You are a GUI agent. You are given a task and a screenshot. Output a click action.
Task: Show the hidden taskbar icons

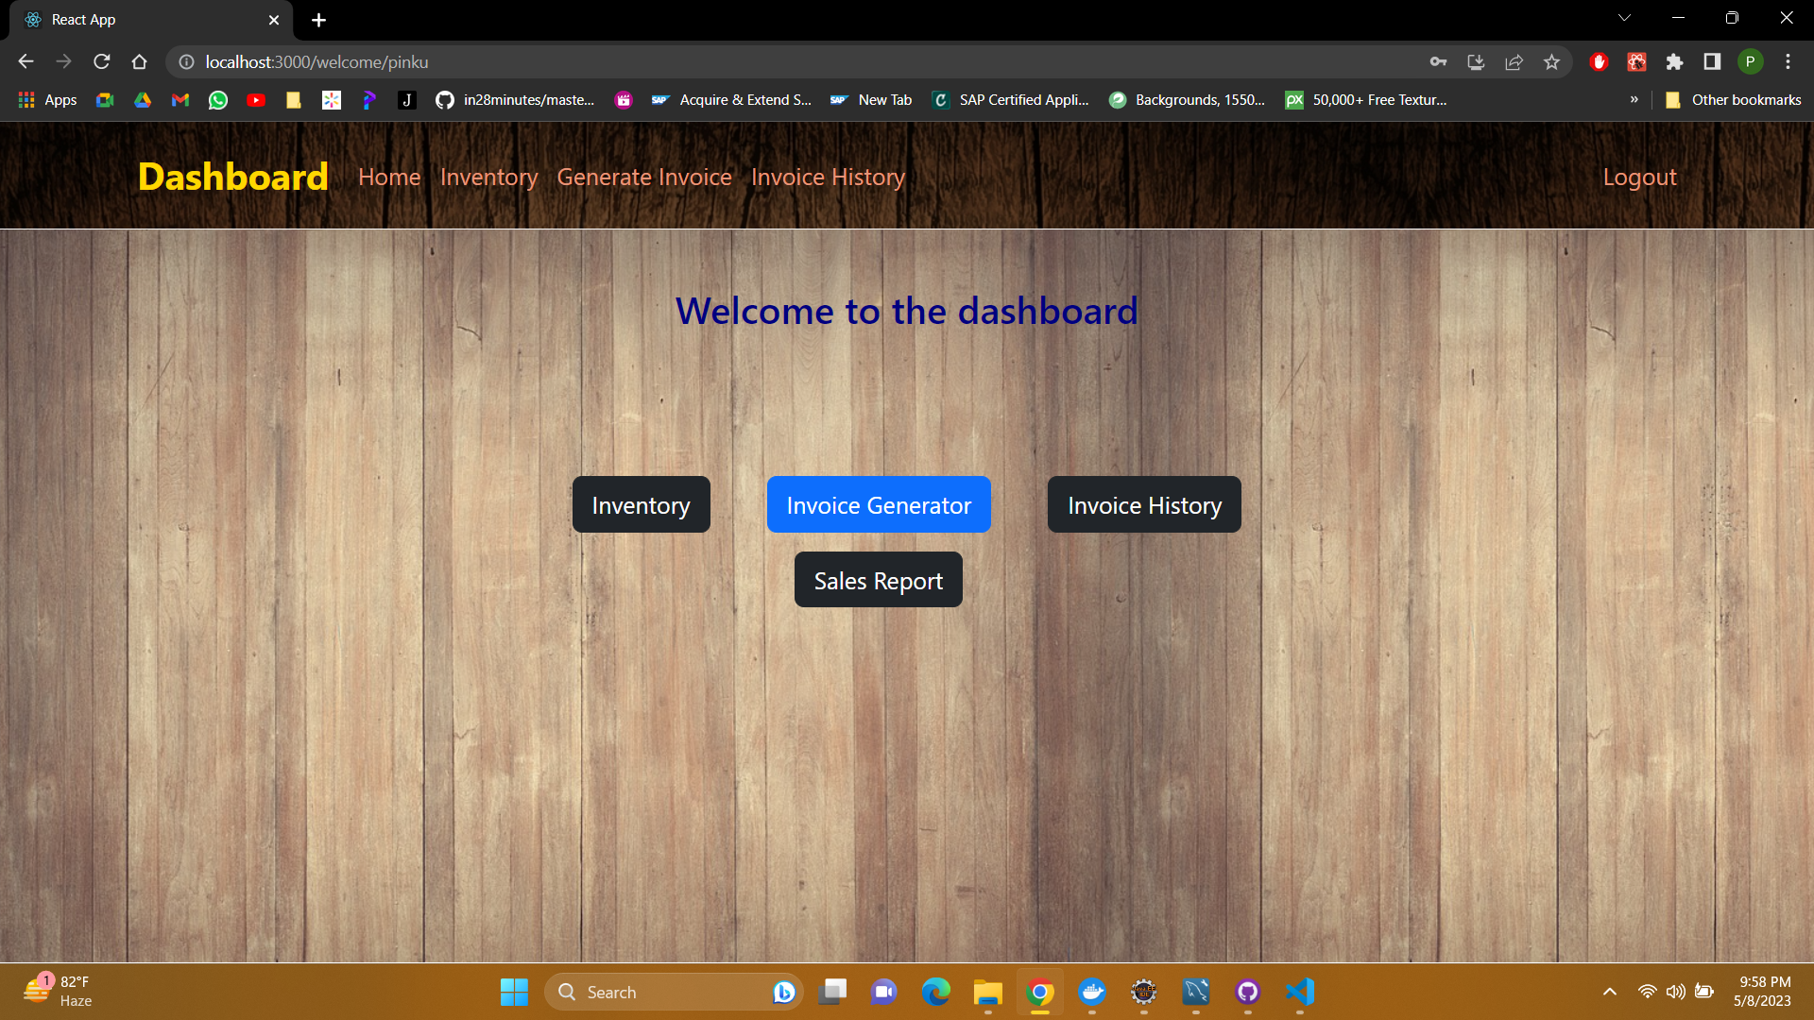tap(1609, 992)
